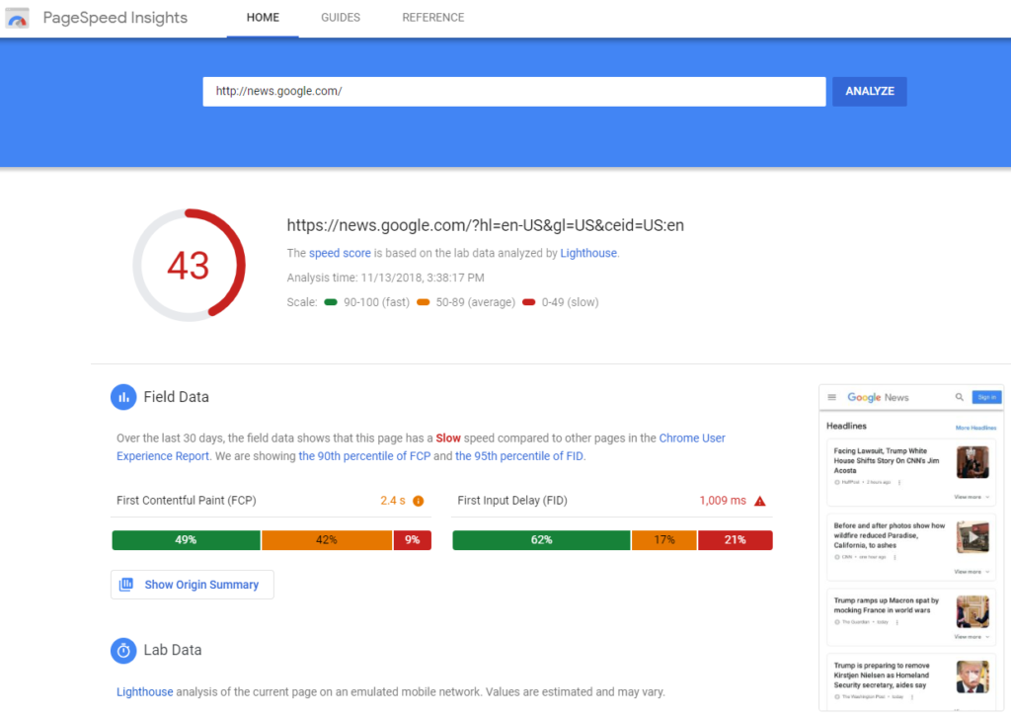Click the search magnifier in Google News preview
Viewport: 1011px width, 718px height.
[960, 397]
